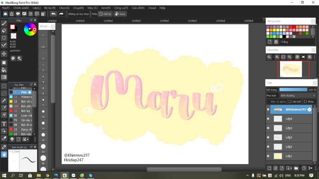This screenshot has width=319, height=179.
Task: Hide the Lớp5 layer
Action: coord(268,119)
